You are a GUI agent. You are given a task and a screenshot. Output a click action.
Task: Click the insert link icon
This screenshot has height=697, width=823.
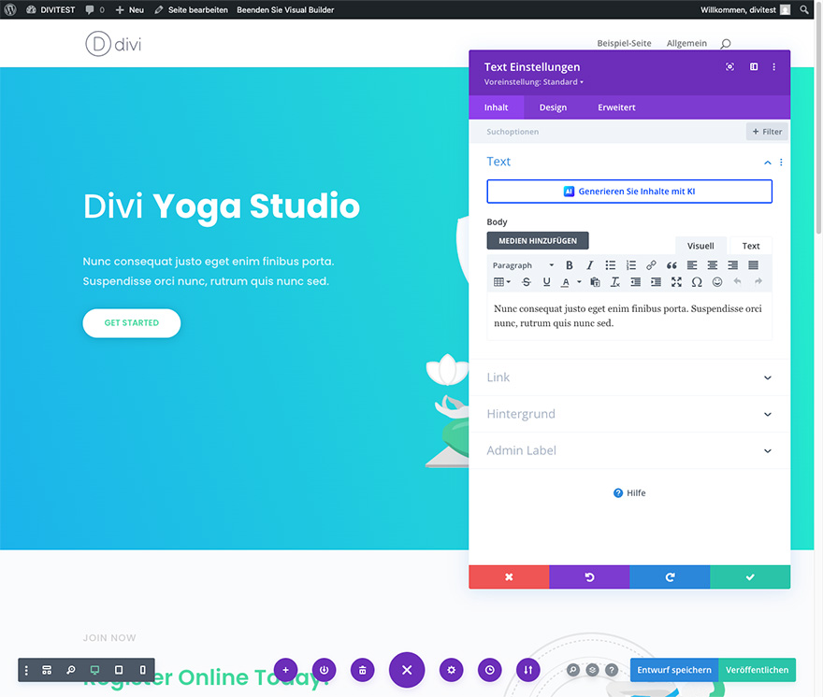(x=651, y=265)
